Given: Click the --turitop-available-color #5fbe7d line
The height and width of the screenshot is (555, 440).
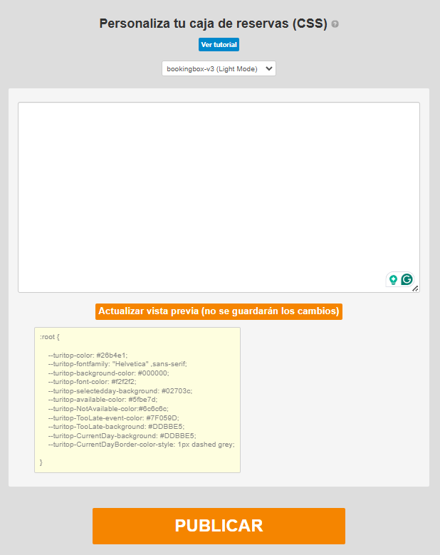Looking at the screenshot, I should [103, 400].
